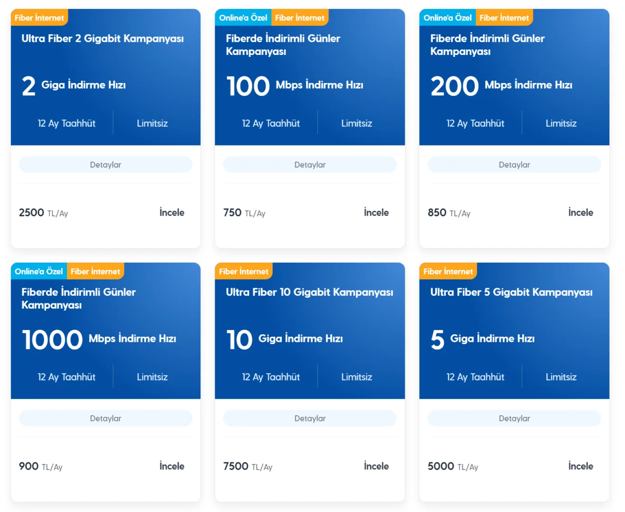
Task: Click Limitsiz on the Ultra Fiber 10 Gigabit card
Action: click(356, 376)
